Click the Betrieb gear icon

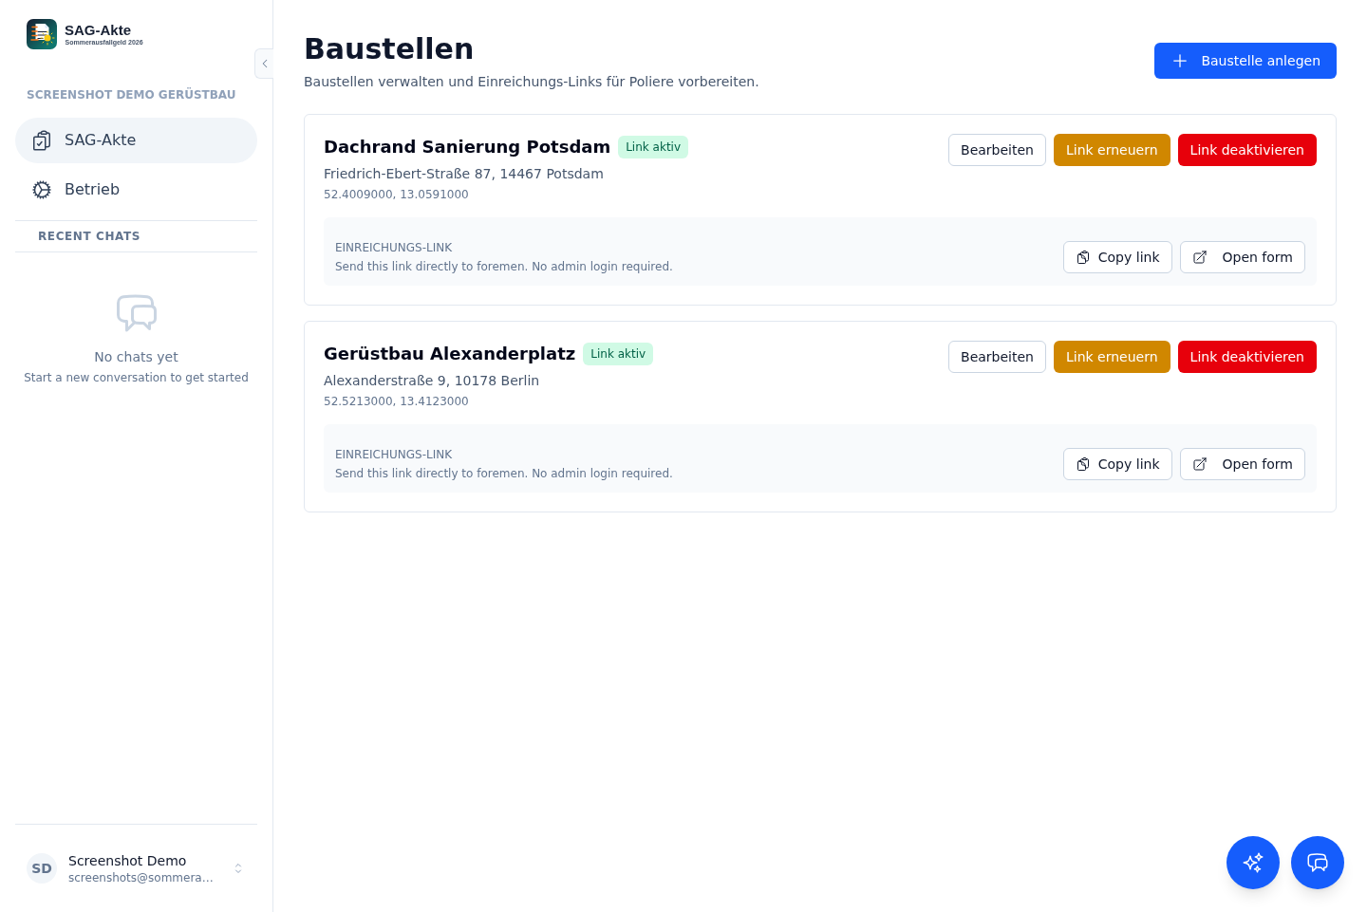coord(42,190)
